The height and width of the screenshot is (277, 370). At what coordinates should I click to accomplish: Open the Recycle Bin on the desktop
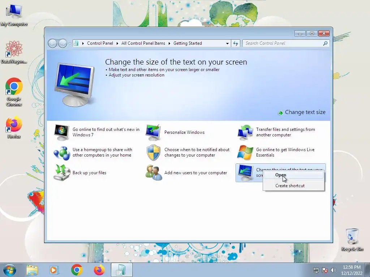(x=352, y=239)
